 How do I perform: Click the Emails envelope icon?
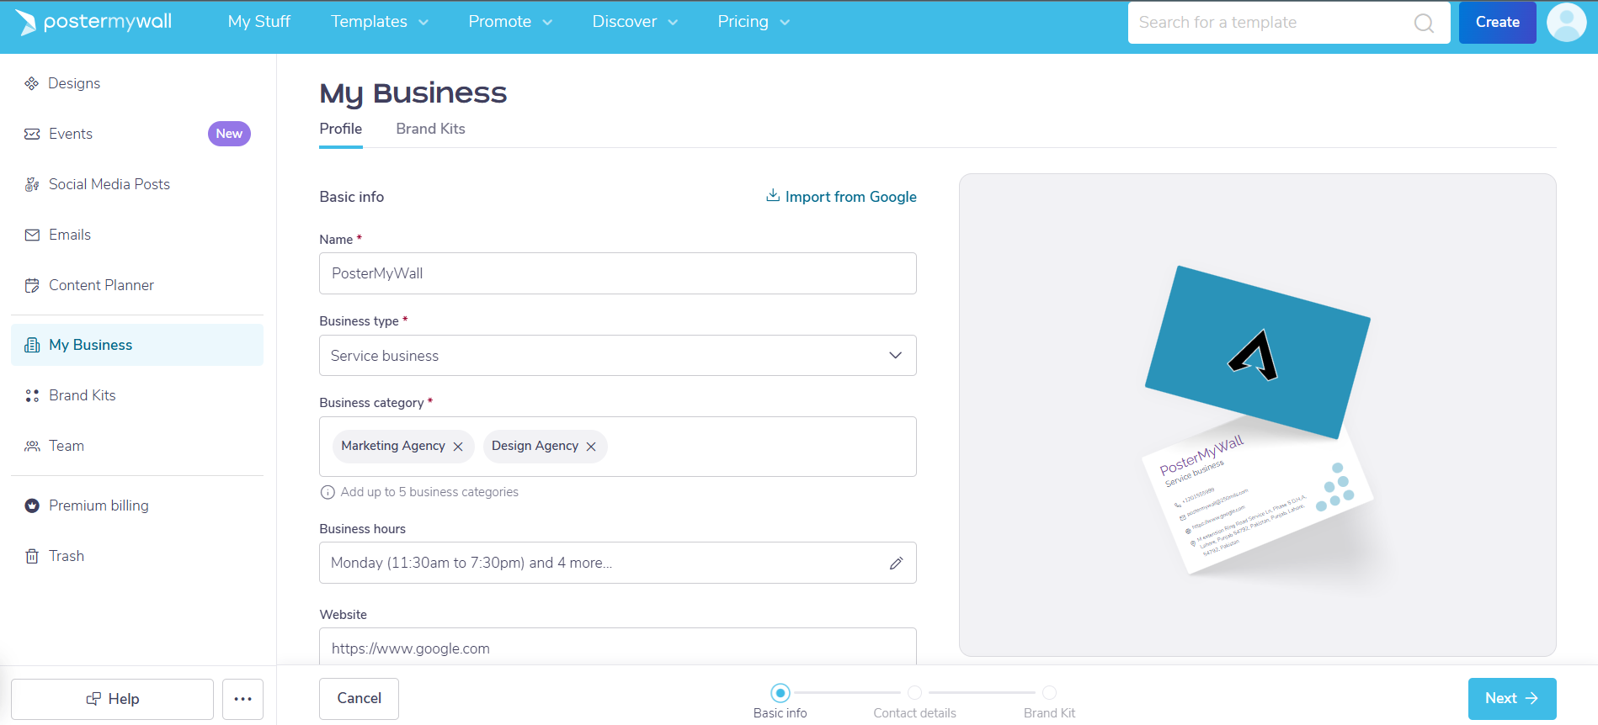pos(32,235)
